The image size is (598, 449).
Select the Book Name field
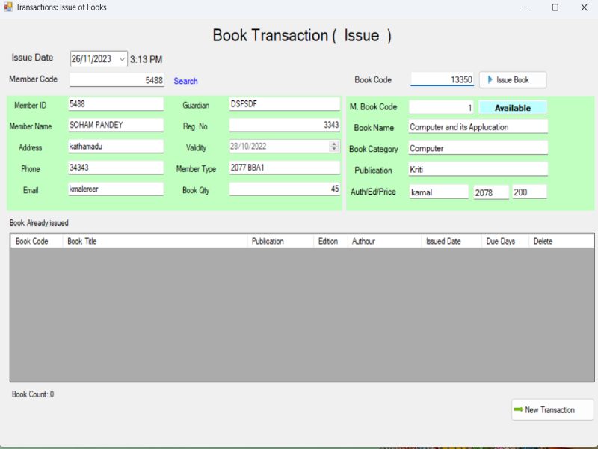click(478, 127)
